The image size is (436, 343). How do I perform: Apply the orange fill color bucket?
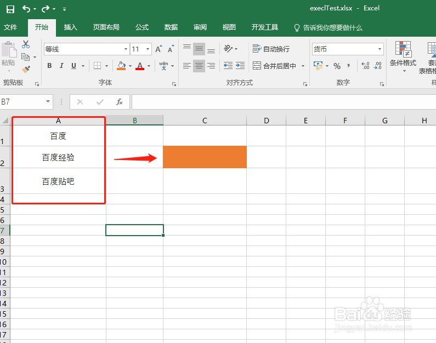(121, 66)
